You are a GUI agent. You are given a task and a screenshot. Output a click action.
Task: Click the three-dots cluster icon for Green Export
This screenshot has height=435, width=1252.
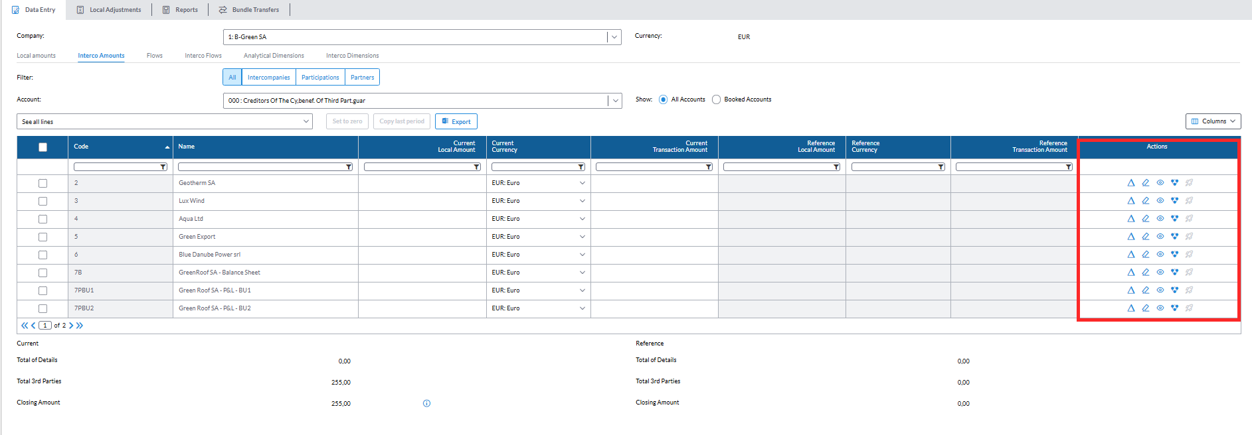1174,237
